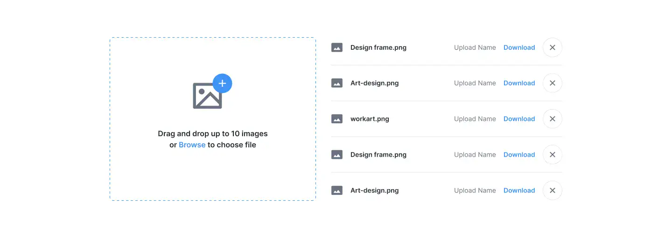The image size is (672, 238).
Task: Select the last Art-design.png file name
Action: click(x=375, y=191)
